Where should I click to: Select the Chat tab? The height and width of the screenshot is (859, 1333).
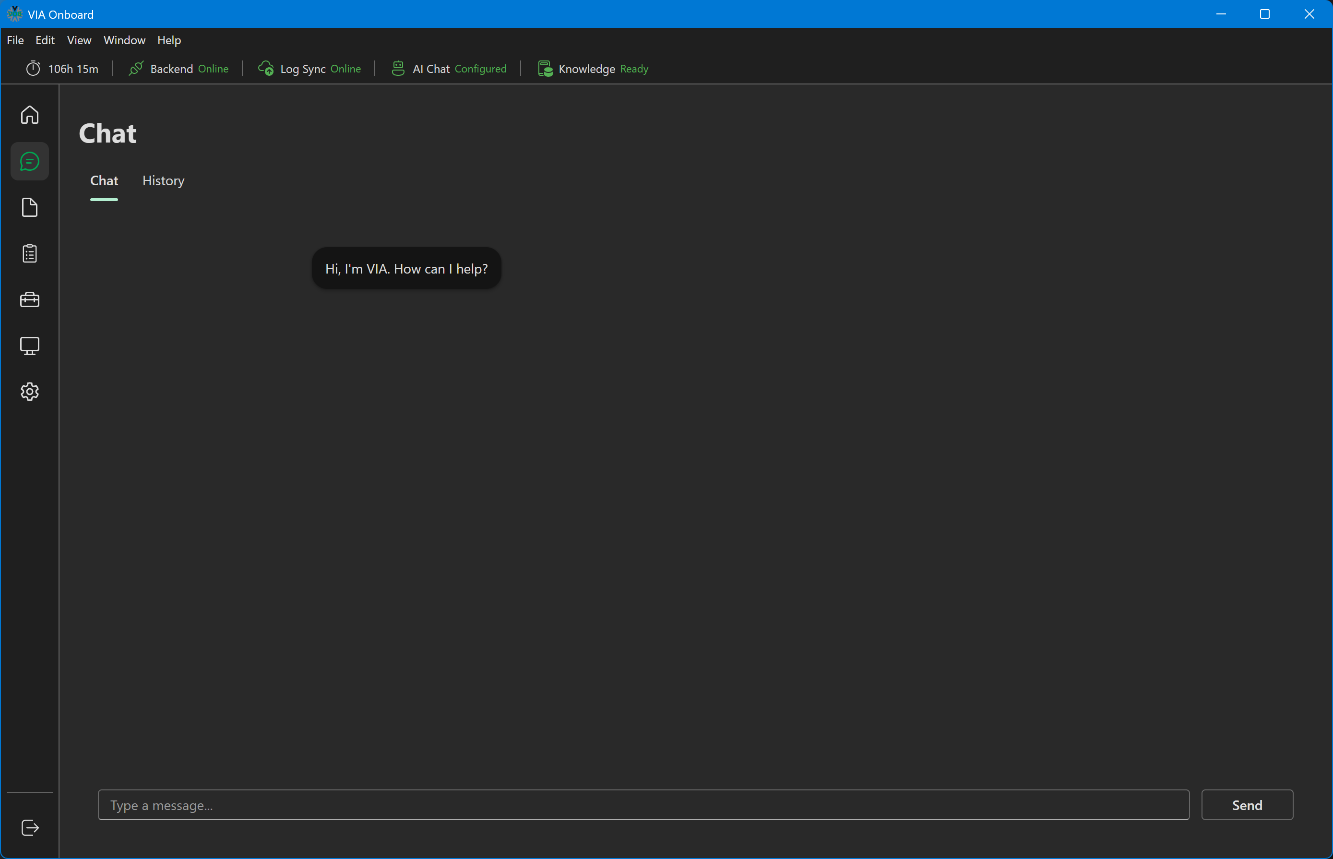(x=104, y=181)
